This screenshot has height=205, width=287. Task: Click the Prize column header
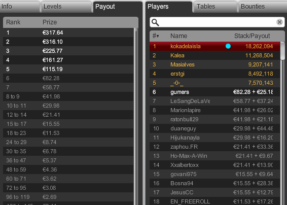[50, 22]
